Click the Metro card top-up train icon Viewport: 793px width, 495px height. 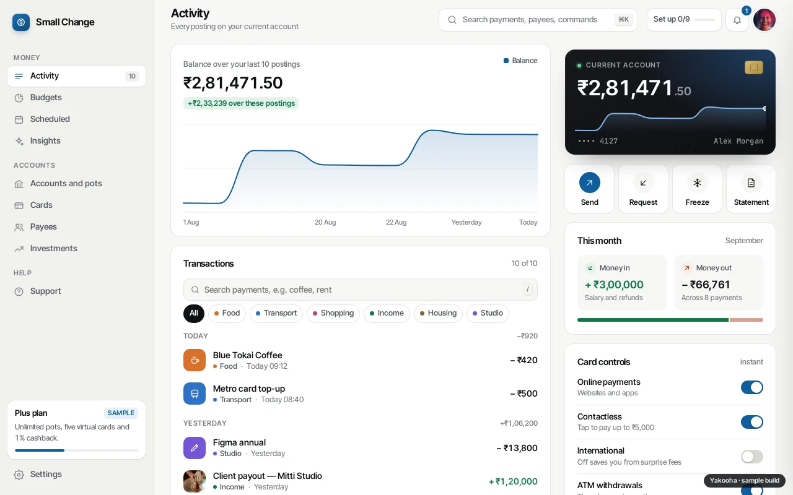(x=195, y=394)
